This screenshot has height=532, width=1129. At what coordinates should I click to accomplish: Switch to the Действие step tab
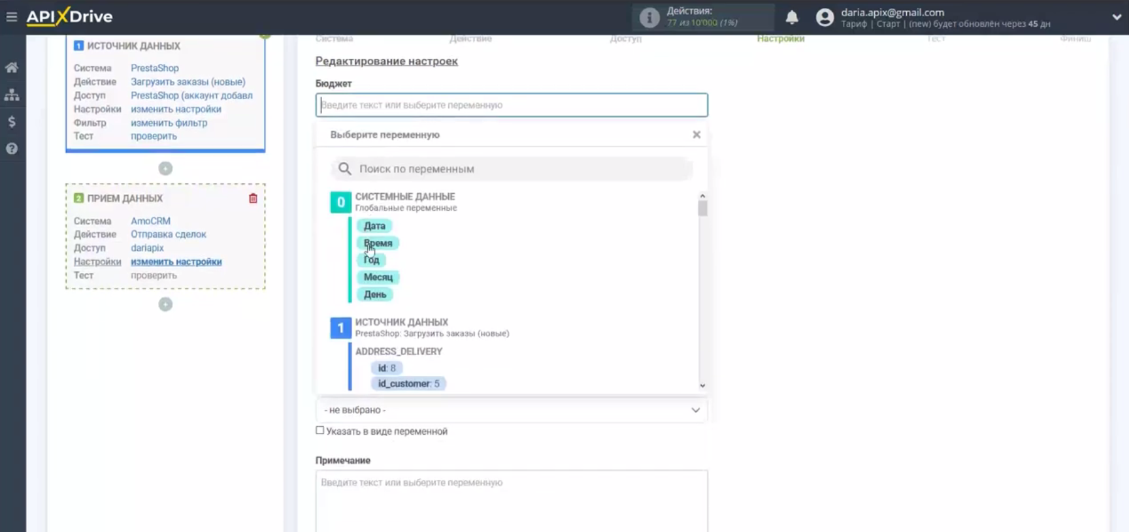click(x=470, y=39)
